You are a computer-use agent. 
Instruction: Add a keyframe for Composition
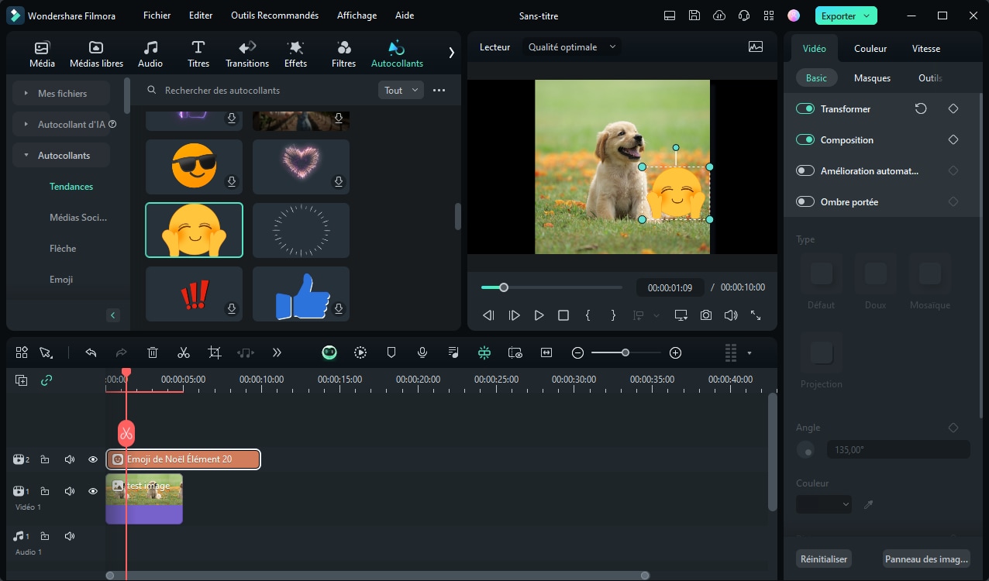(x=953, y=139)
